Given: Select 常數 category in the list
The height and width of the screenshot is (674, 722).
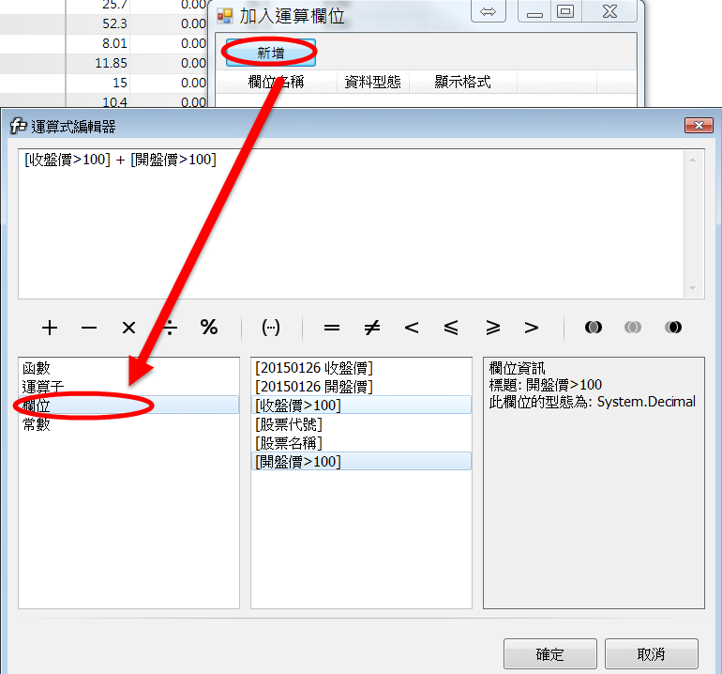Looking at the screenshot, I should click(x=129, y=424).
